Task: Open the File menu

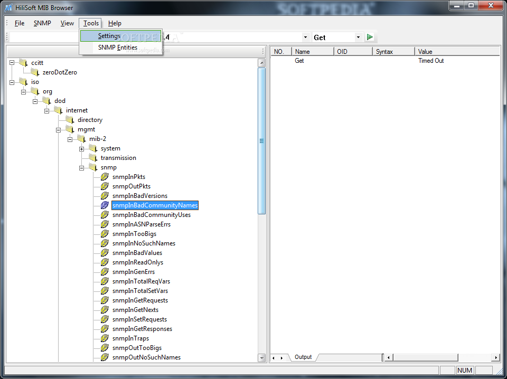Action: pos(20,23)
